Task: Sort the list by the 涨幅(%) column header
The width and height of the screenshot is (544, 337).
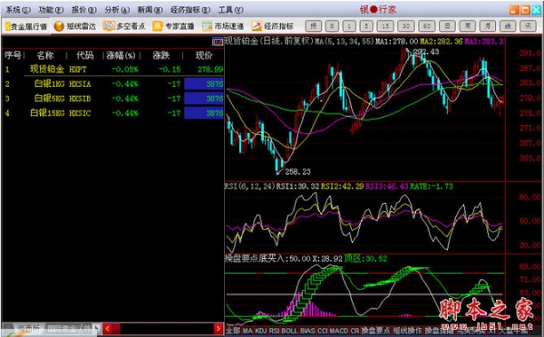Action: (x=121, y=55)
